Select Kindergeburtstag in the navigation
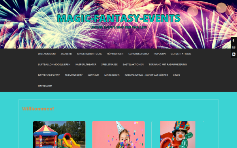 (90, 54)
